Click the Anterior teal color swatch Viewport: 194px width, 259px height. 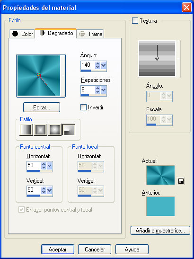point(160,206)
